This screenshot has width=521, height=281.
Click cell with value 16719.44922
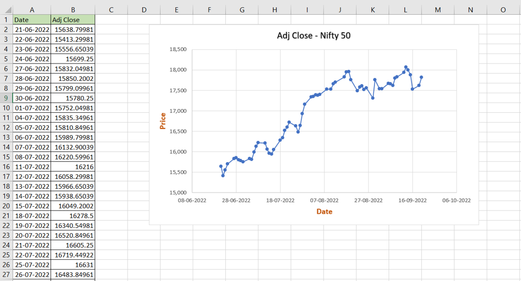click(x=73, y=255)
